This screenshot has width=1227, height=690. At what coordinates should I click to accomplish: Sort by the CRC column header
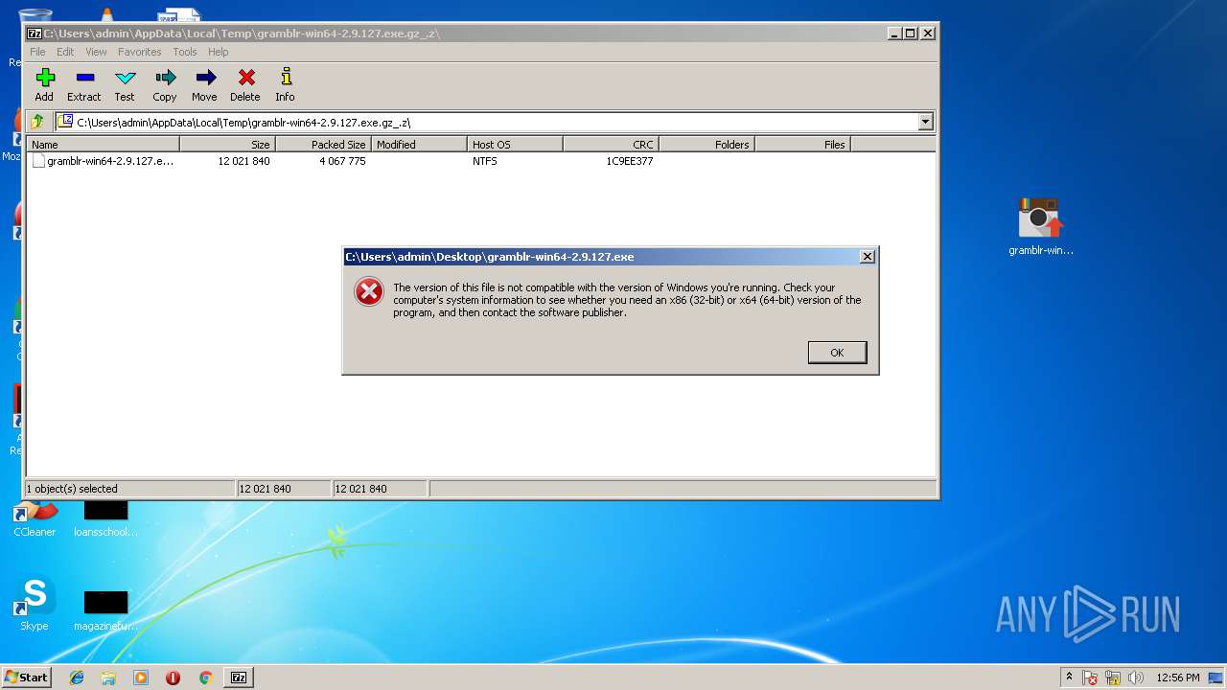(611, 145)
